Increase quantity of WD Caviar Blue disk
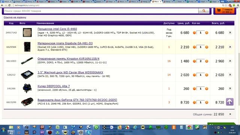Viewport: 240px width, 135px height. (x=207, y=75)
